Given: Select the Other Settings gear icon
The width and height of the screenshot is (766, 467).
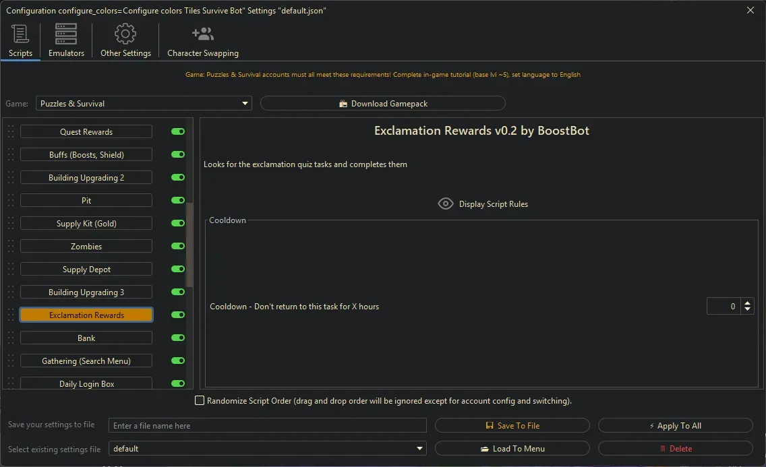Looking at the screenshot, I should pos(125,34).
